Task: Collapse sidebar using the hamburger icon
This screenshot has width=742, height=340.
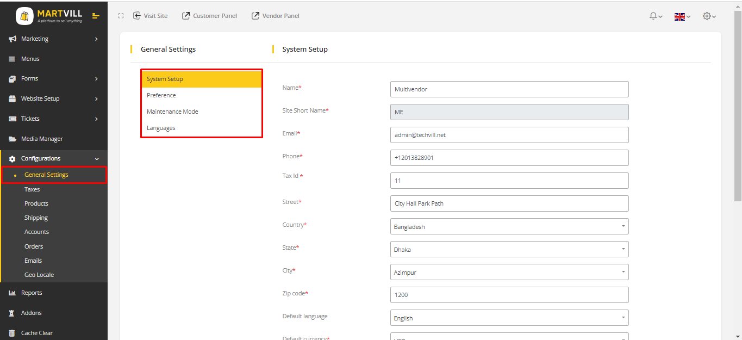Action: pos(96,16)
